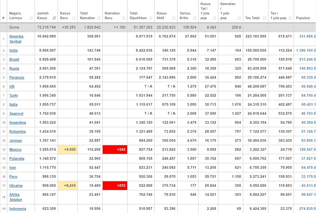Open the Argentina country link
The width and height of the screenshot is (316, 213).
point(18,122)
